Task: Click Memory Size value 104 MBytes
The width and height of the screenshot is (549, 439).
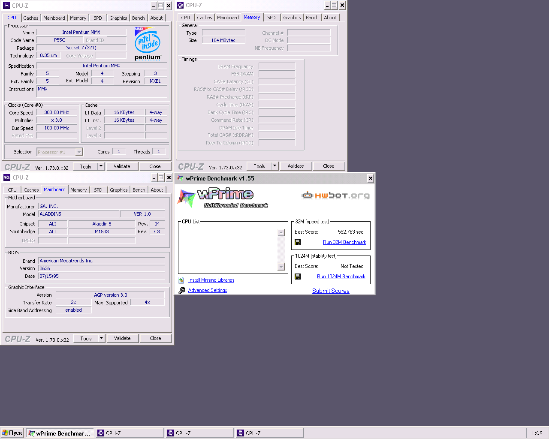Action: pos(223,40)
